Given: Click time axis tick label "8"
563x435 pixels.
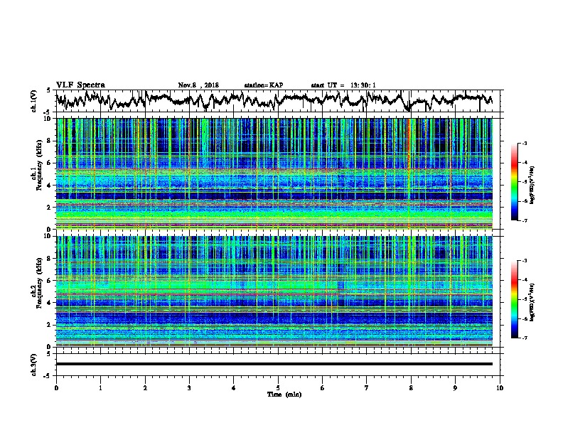Looking at the screenshot, I should tap(411, 387).
